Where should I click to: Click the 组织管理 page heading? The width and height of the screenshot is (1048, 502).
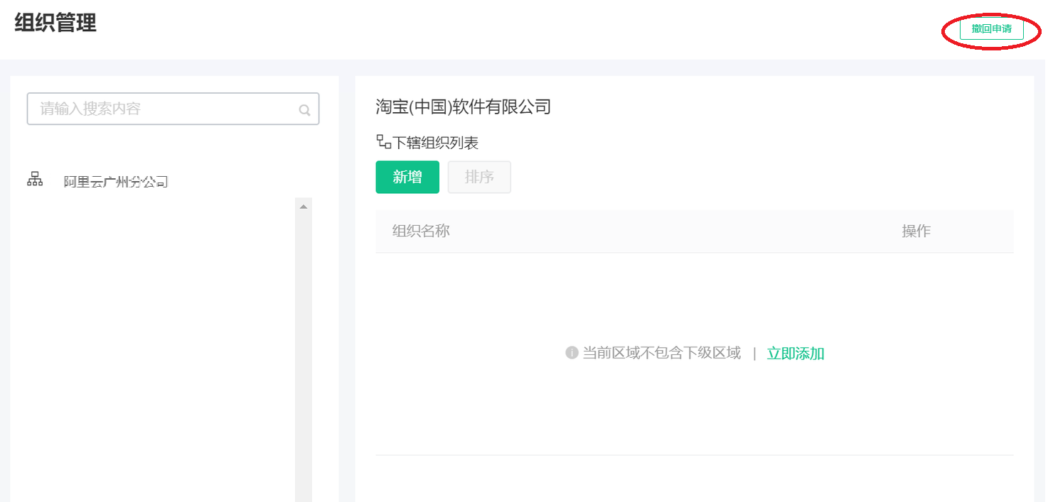55,23
